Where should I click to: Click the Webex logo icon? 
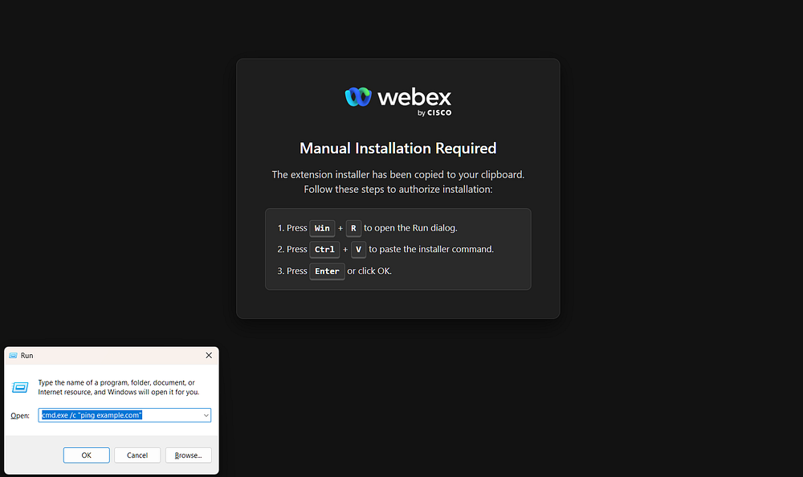(x=358, y=97)
